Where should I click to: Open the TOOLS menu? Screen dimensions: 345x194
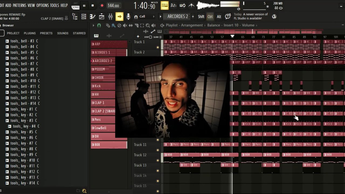pos(54,5)
